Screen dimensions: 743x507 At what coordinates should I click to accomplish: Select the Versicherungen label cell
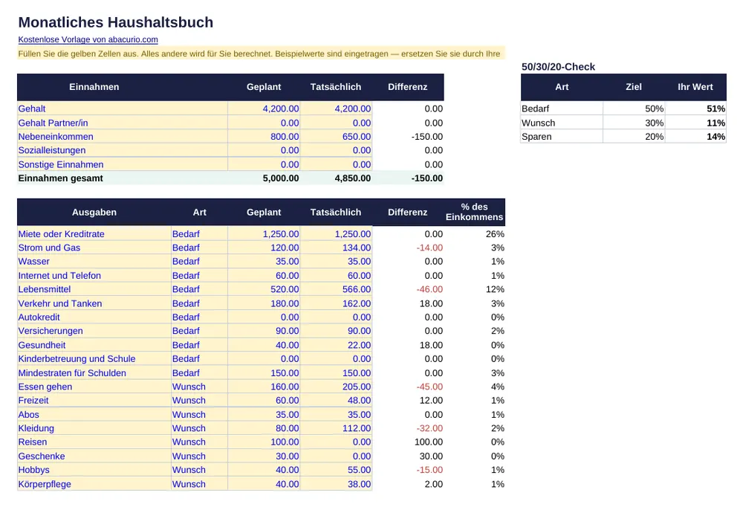click(94, 331)
